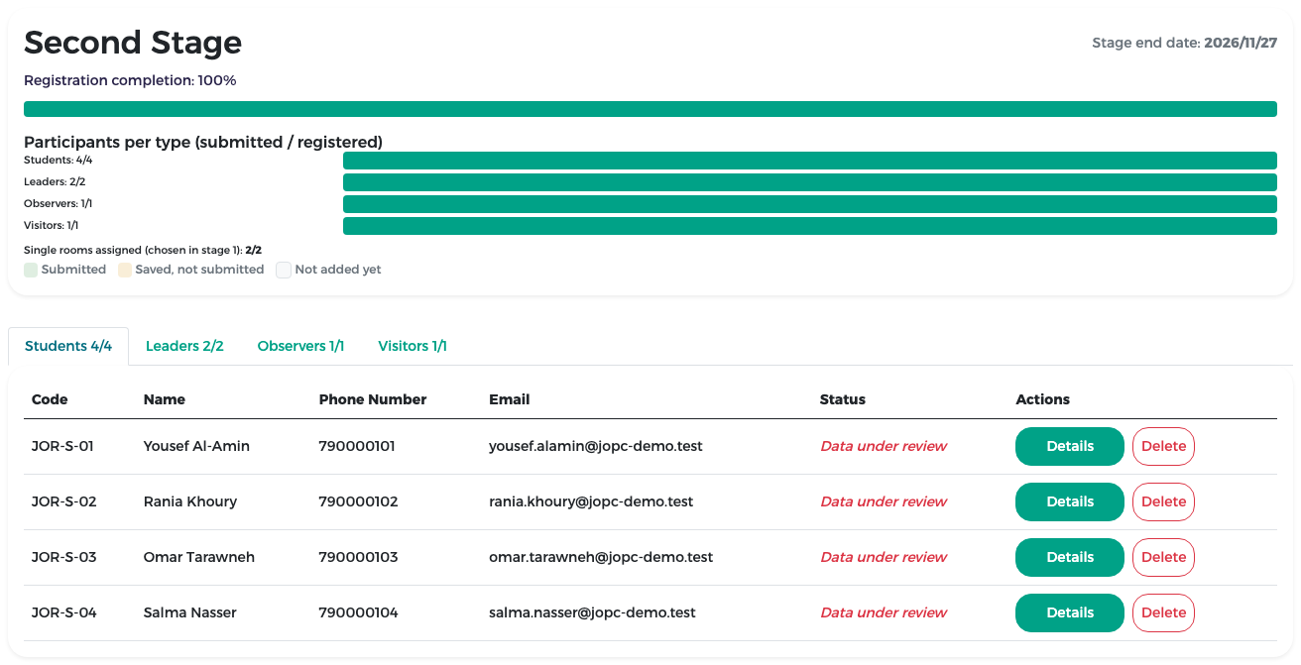Click the name Omar Tarawneh

199,557
